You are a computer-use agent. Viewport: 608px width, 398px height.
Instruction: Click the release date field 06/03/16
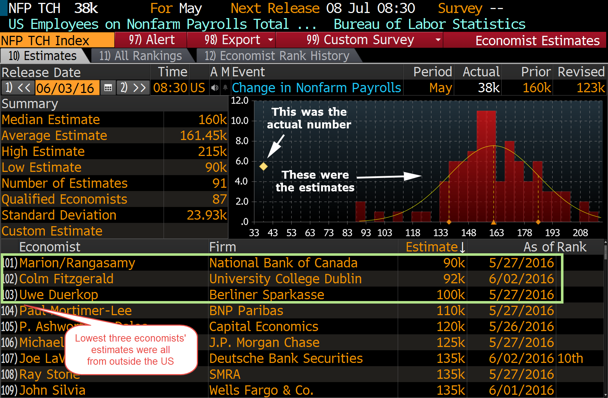[x=67, y=88]
